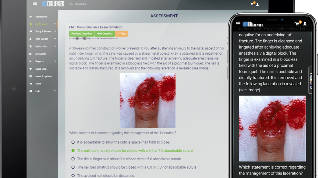Select the nonabsorbable suture answer option

[73, 167]
